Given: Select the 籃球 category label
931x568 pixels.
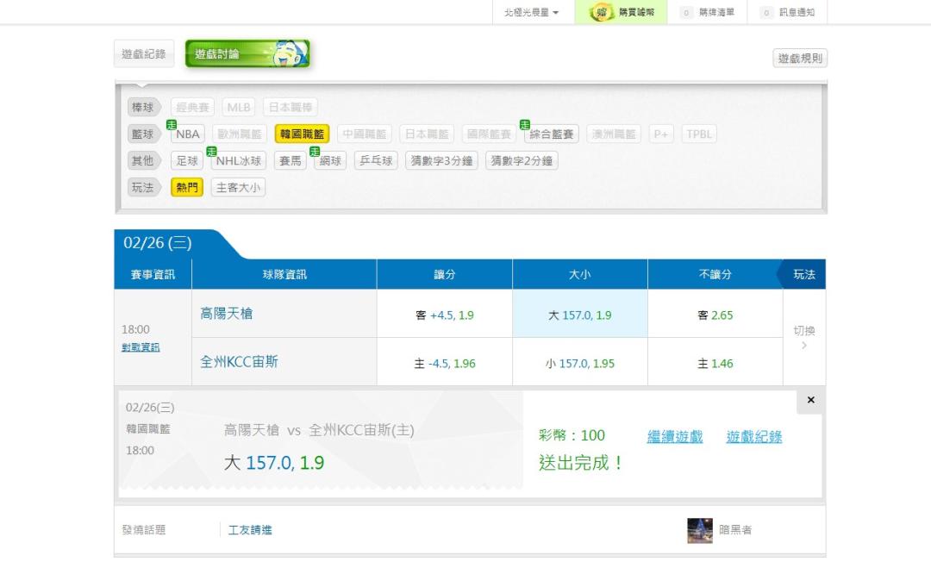Looking at the screenshot, I should pyautogui.click(x=143, y=134).
